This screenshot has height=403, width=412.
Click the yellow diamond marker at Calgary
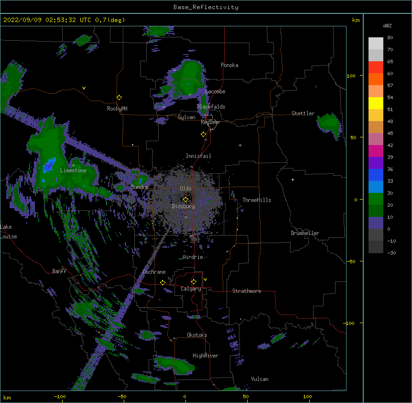[x=194, y=282]
